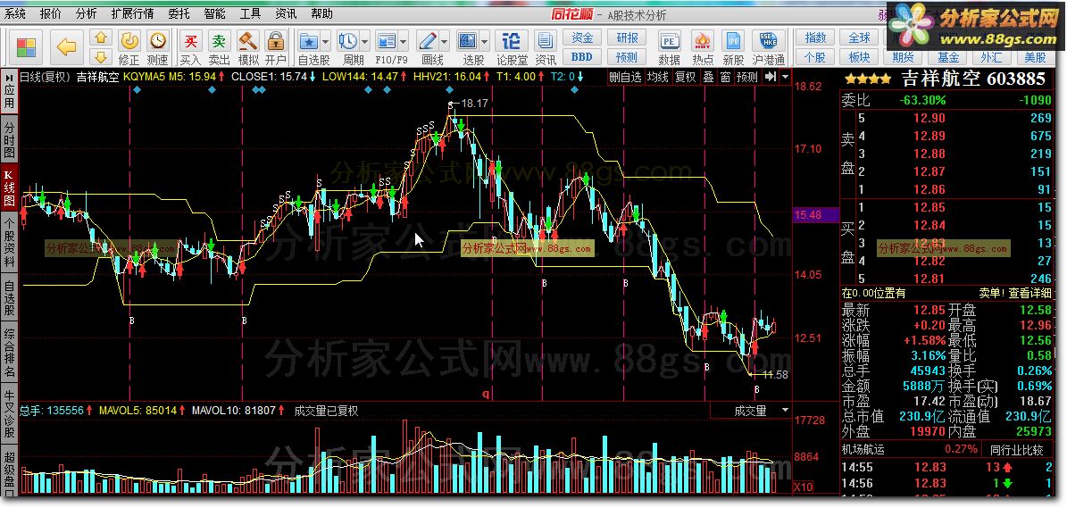Toggle the 叠 overlay option
This screenshot has width=1067, height=508.
coord(708,77)
